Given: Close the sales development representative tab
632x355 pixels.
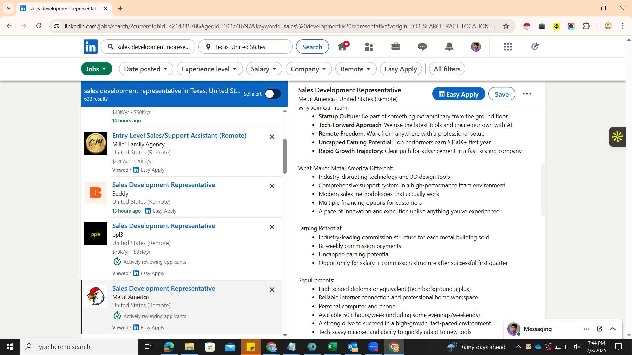Looking at the screenshot, I should tap(105, 8).
